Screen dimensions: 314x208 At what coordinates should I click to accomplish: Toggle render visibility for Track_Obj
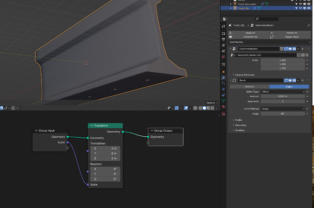tap(309, 8)
